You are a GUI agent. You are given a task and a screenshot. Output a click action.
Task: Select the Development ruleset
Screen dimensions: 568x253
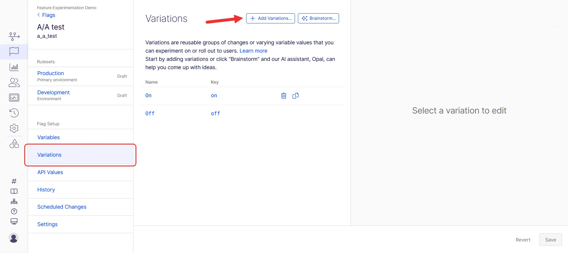[80, 95]
